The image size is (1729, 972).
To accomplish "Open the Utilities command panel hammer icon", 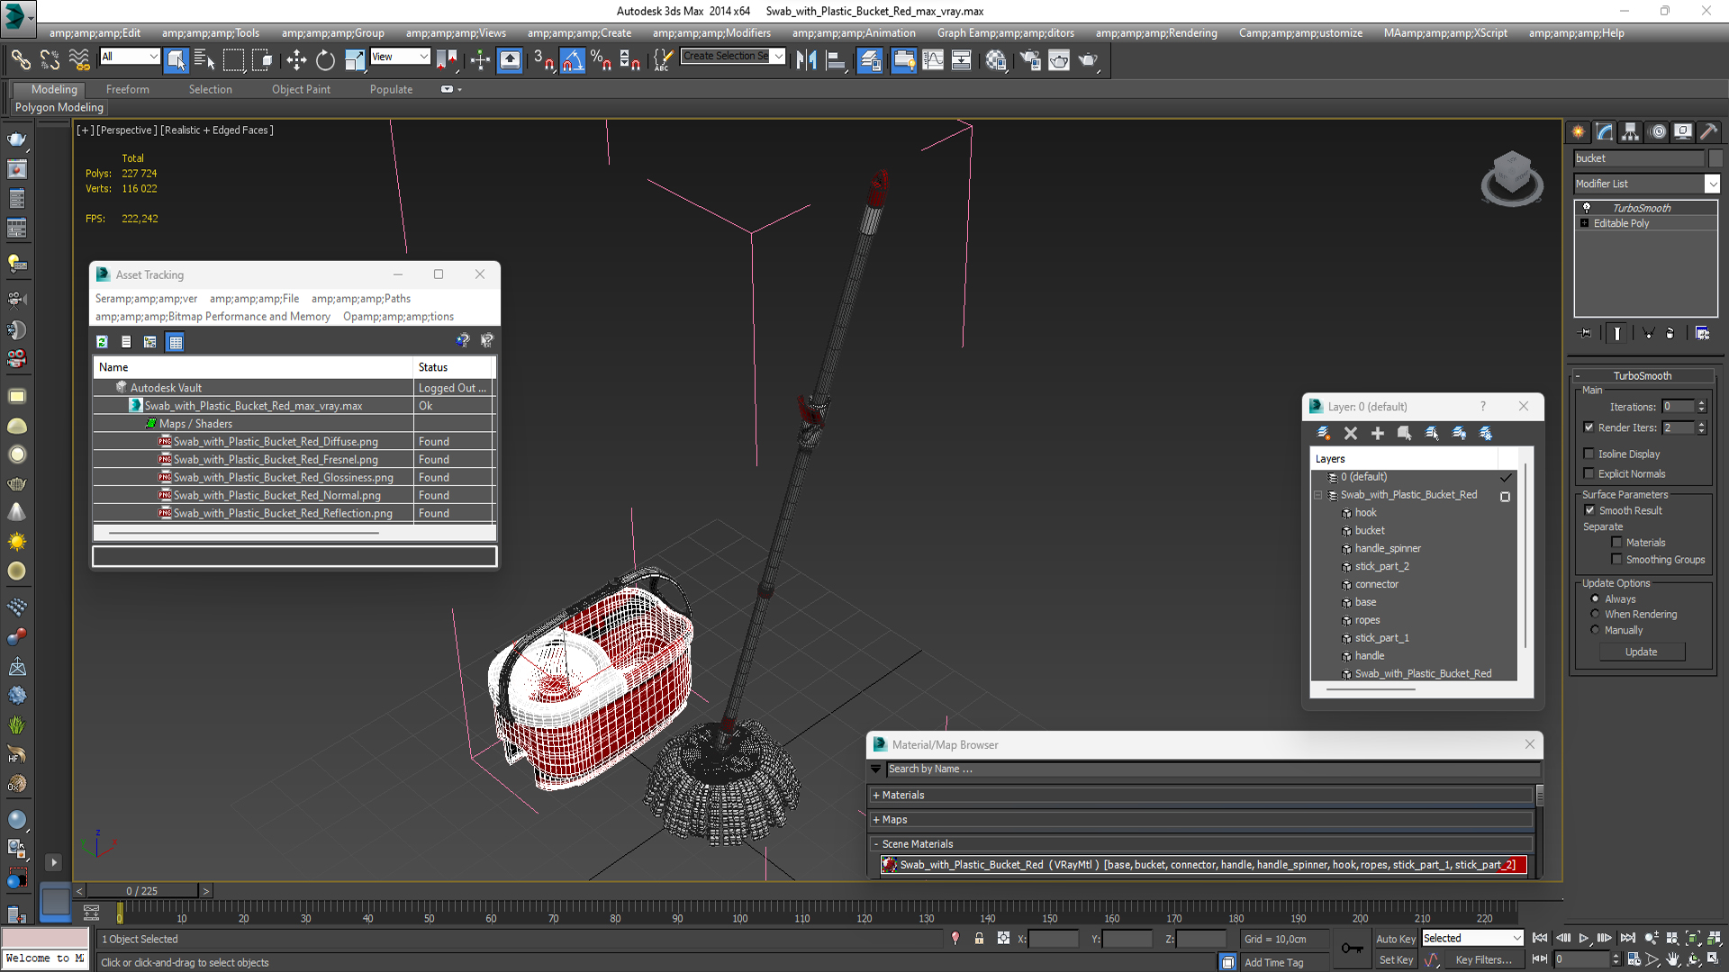I will coord(1708,131).
